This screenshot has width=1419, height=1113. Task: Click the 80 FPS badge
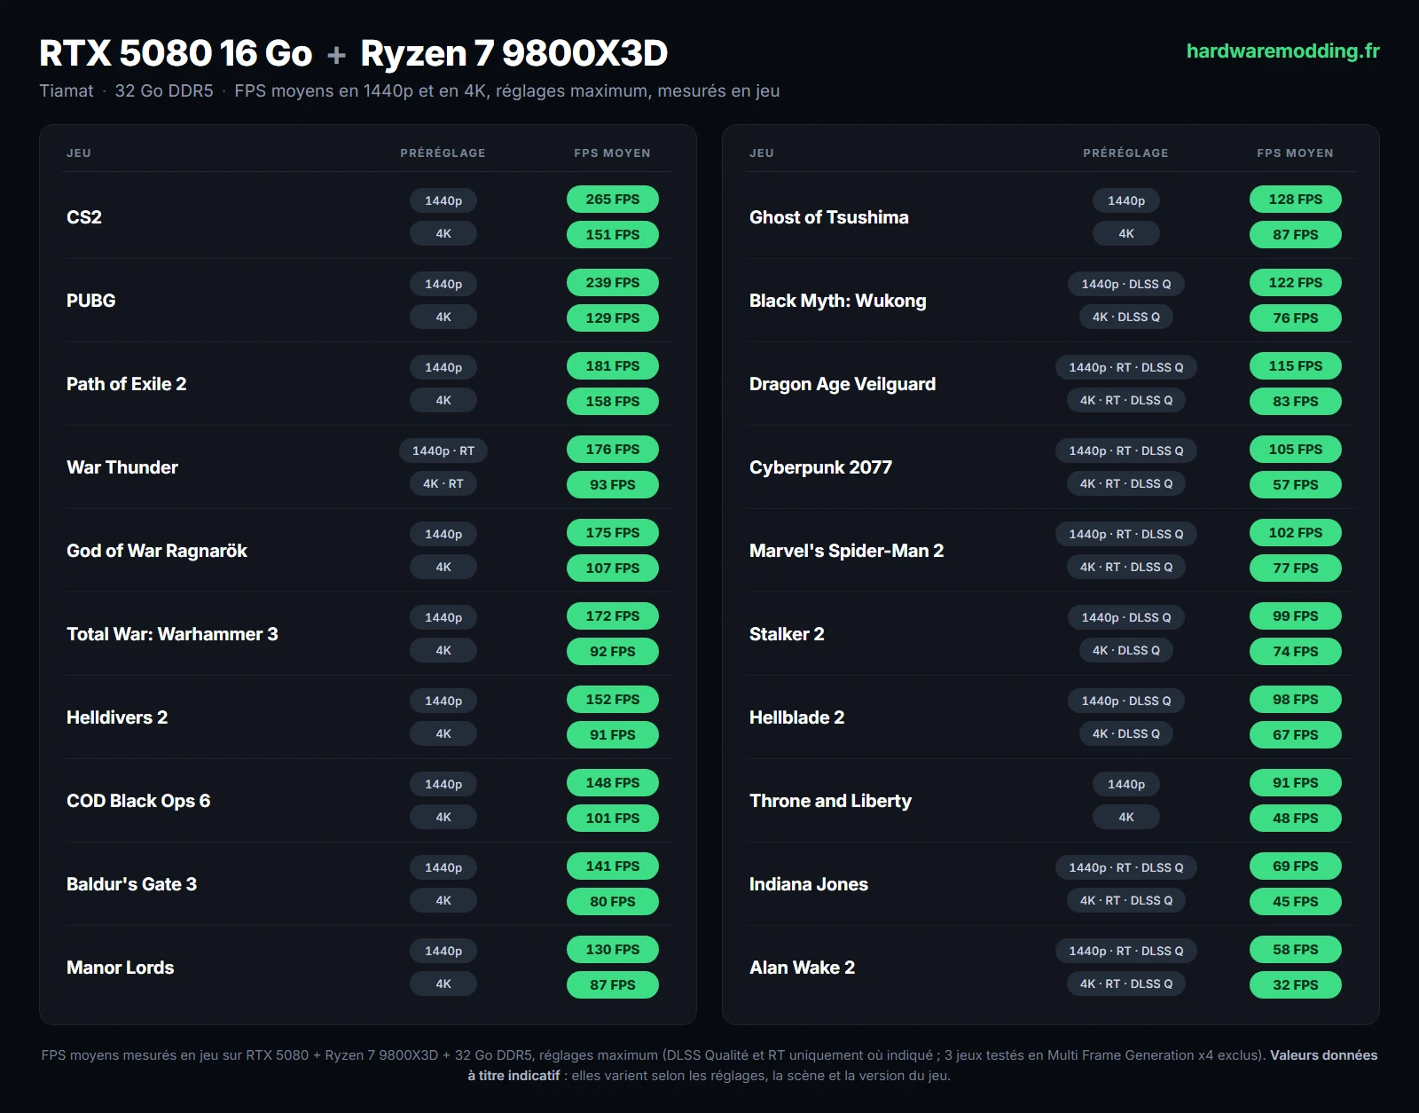(613, 902)
